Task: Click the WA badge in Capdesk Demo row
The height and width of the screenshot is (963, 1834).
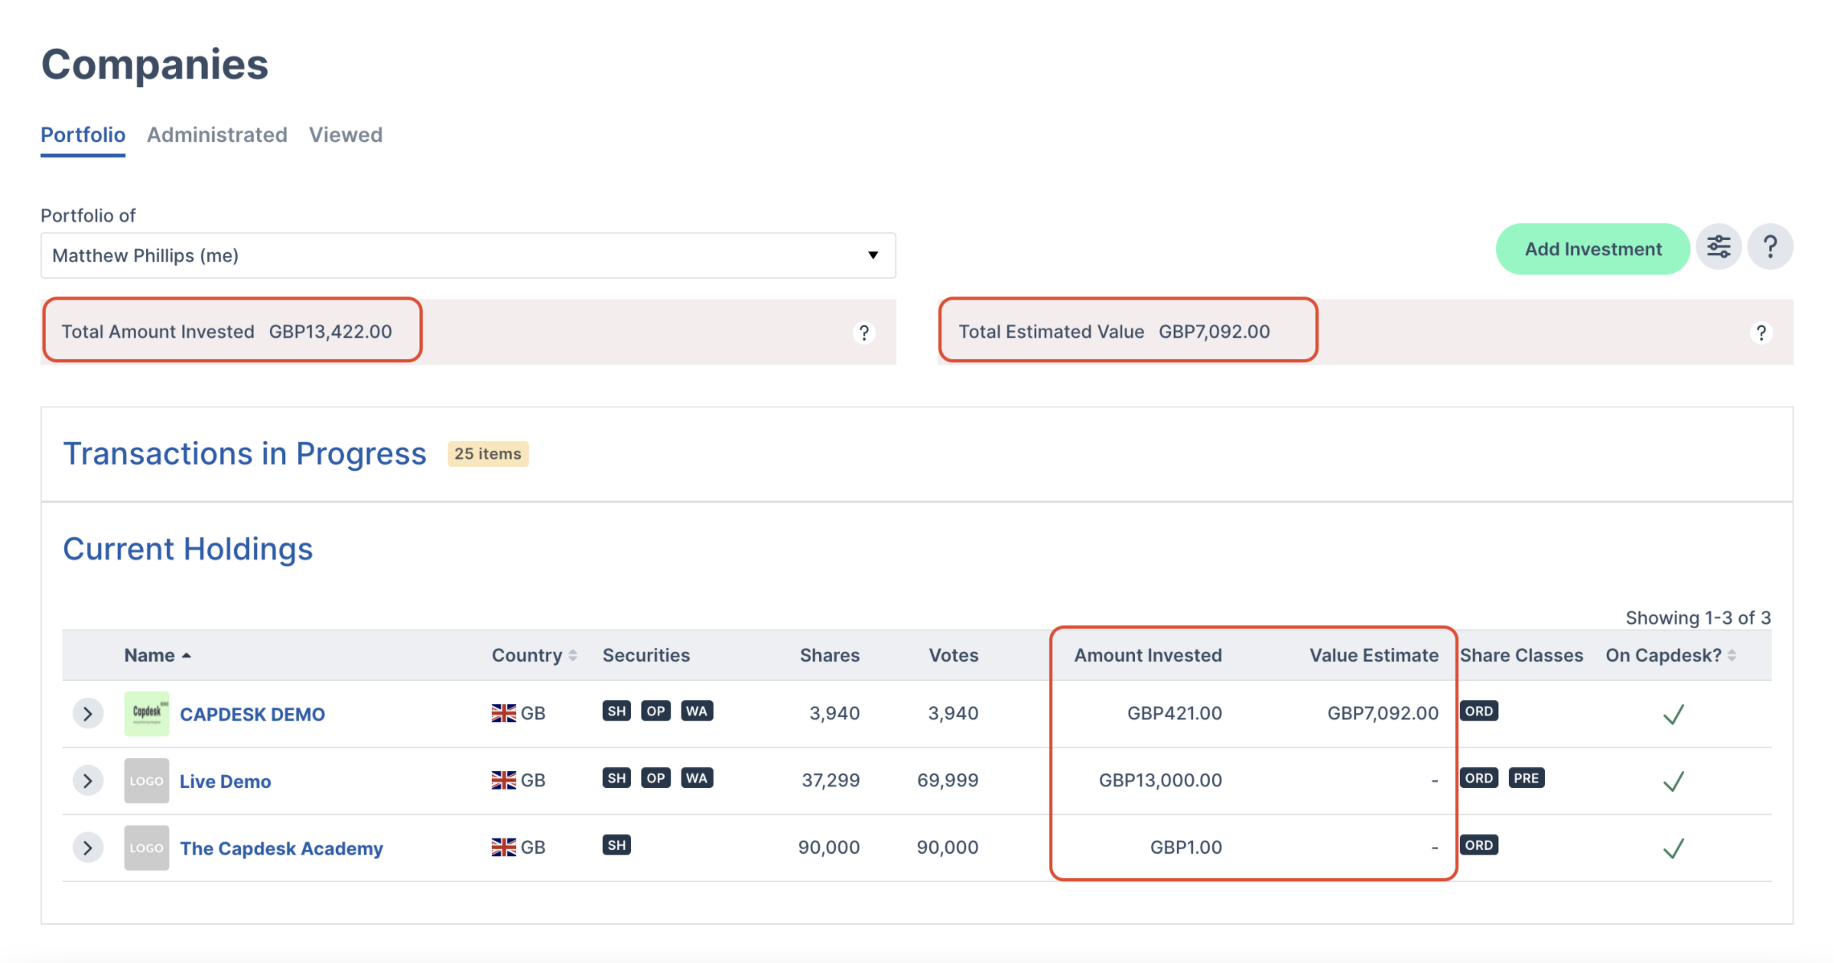Action: coord(697,712)
